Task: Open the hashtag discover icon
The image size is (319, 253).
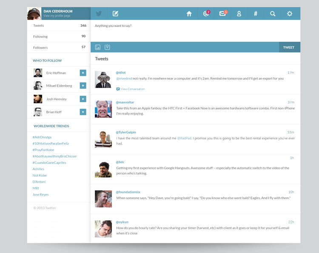Action: pos(256,14)
